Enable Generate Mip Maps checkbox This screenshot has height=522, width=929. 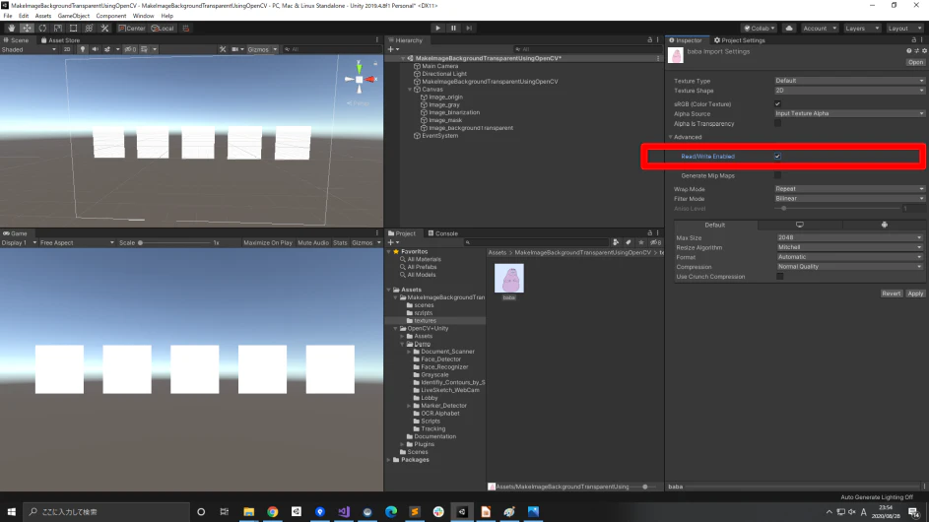click(777, 175)
